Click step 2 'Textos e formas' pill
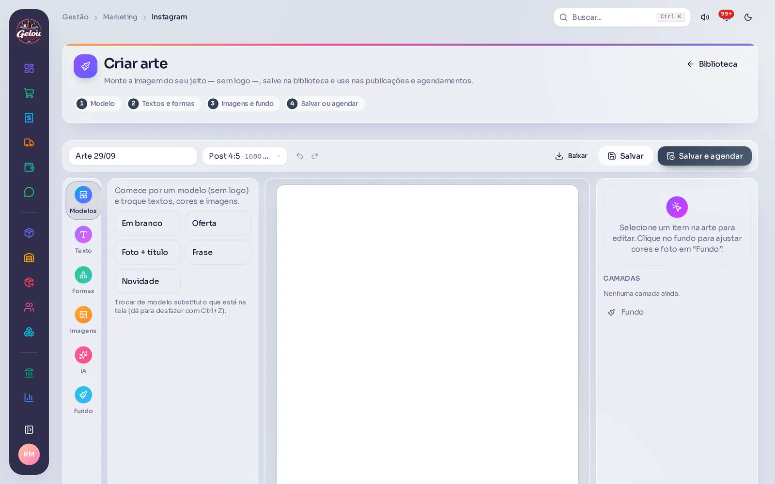 coord(163,104)
